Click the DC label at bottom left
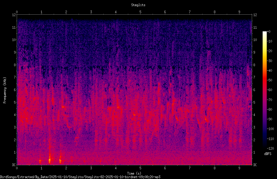This screenshot has height=179, width=277. tap(14, 165)
